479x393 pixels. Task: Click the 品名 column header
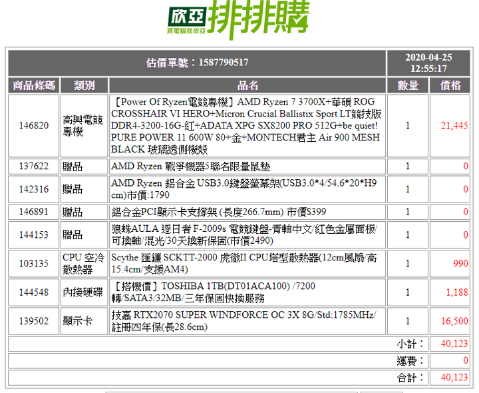pos(247,85)
